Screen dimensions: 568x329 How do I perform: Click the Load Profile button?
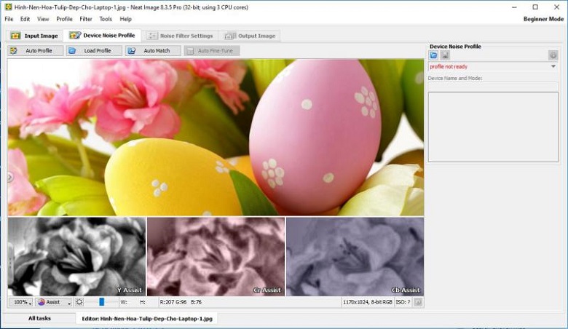(x=94, y=51)
